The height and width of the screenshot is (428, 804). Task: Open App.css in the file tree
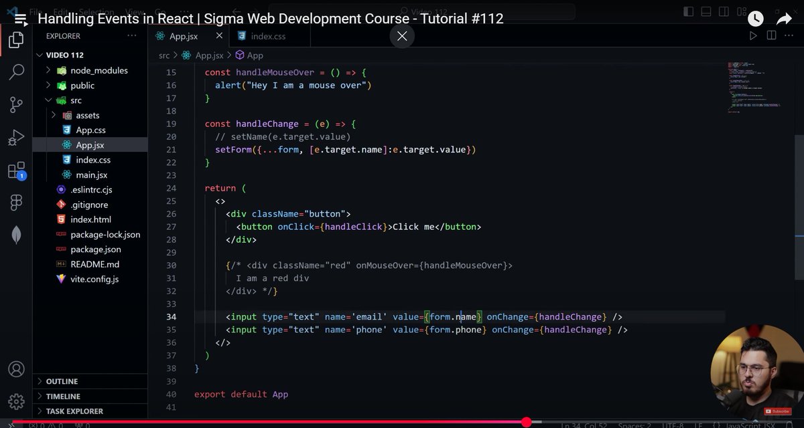pos(90,130)
